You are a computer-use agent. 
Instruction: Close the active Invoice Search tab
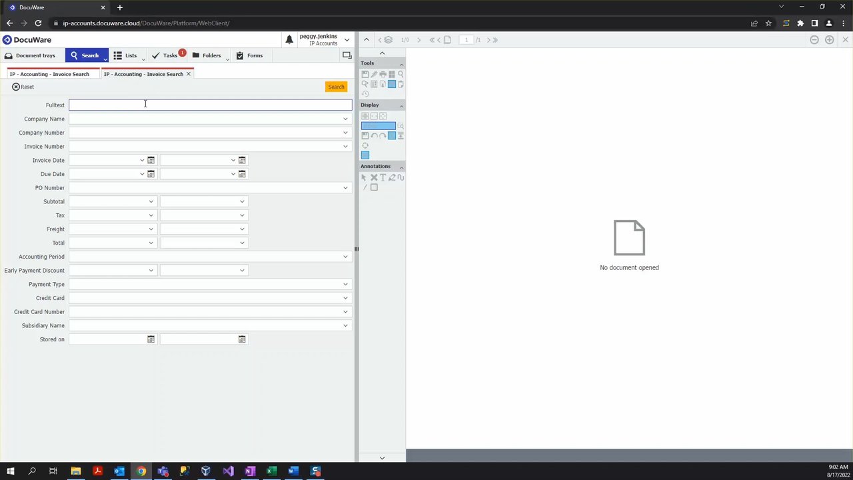189,74
